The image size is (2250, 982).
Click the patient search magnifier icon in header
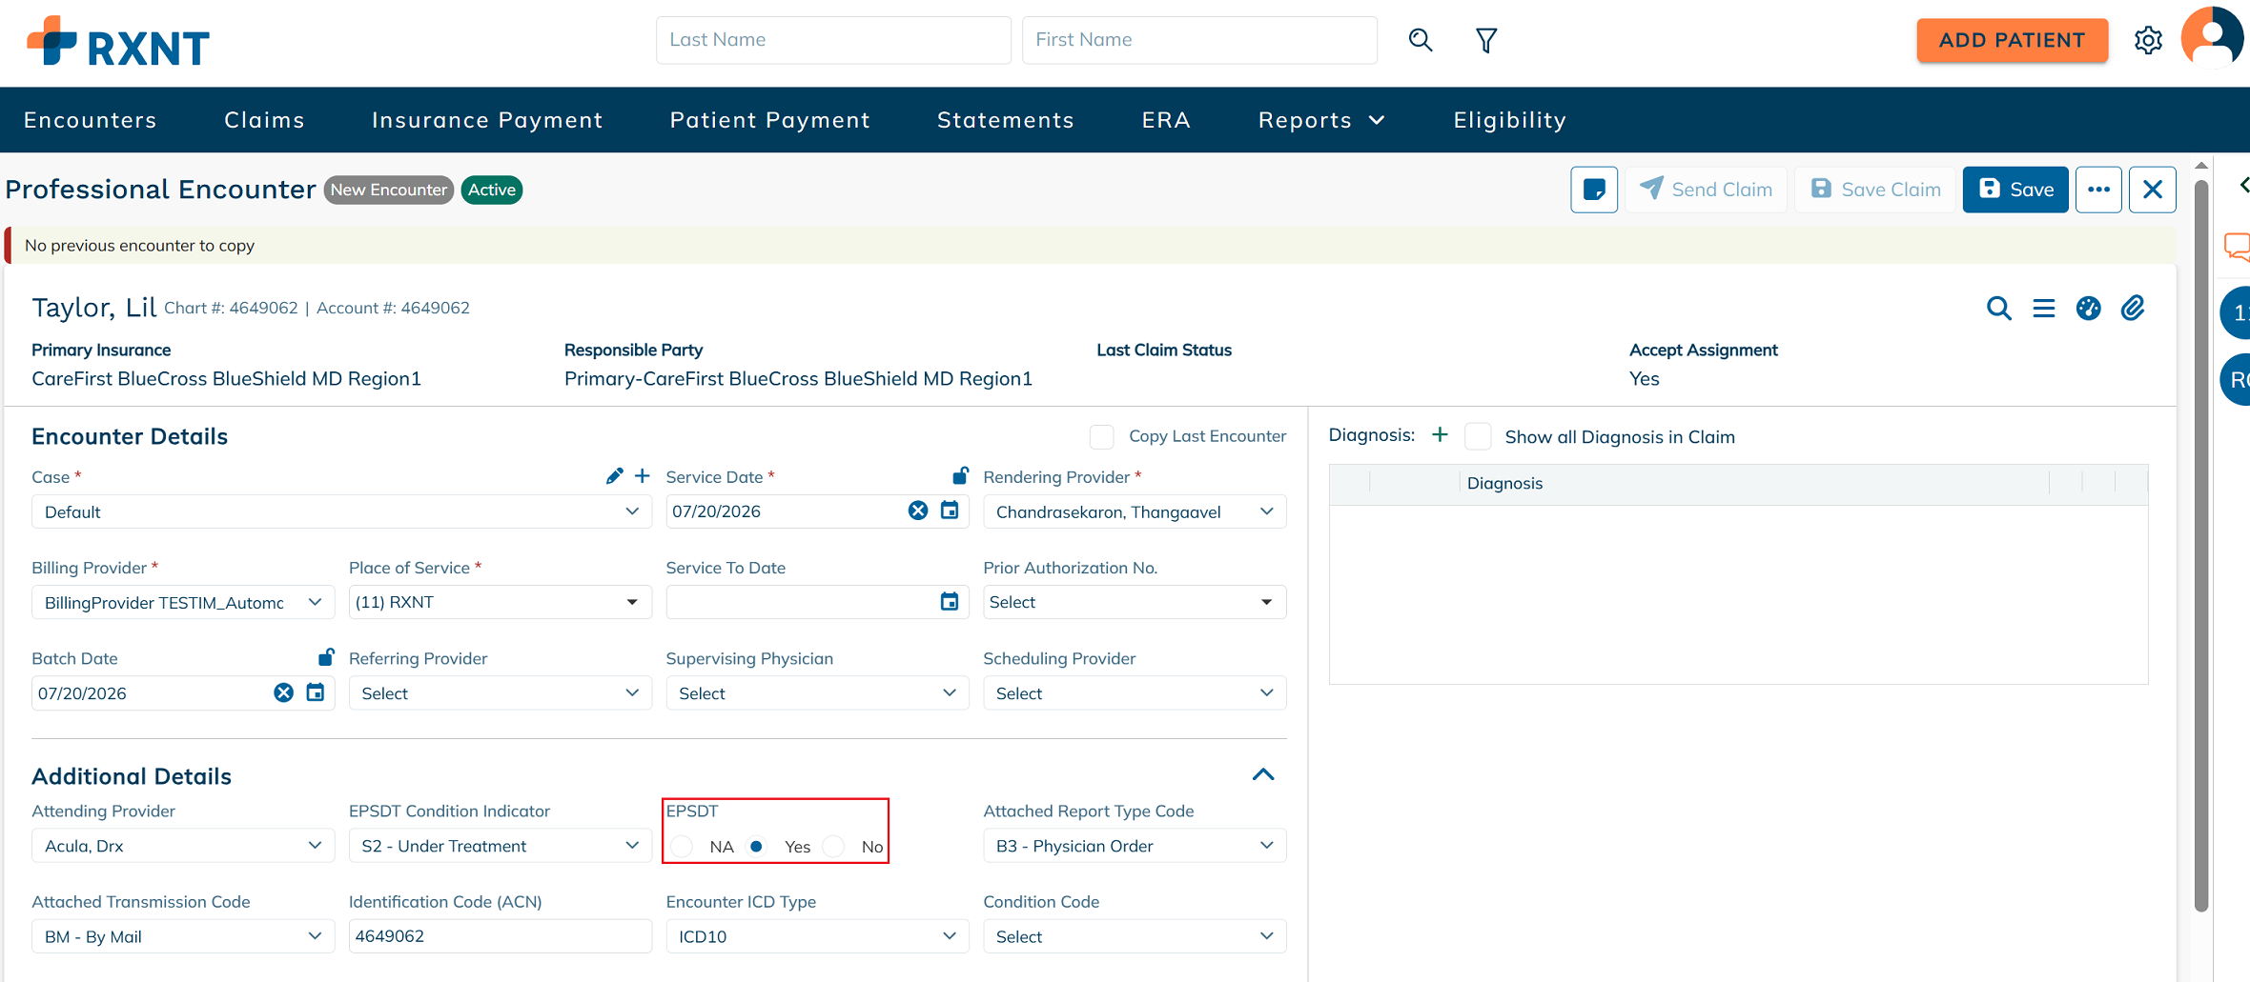pos(1421,40)
